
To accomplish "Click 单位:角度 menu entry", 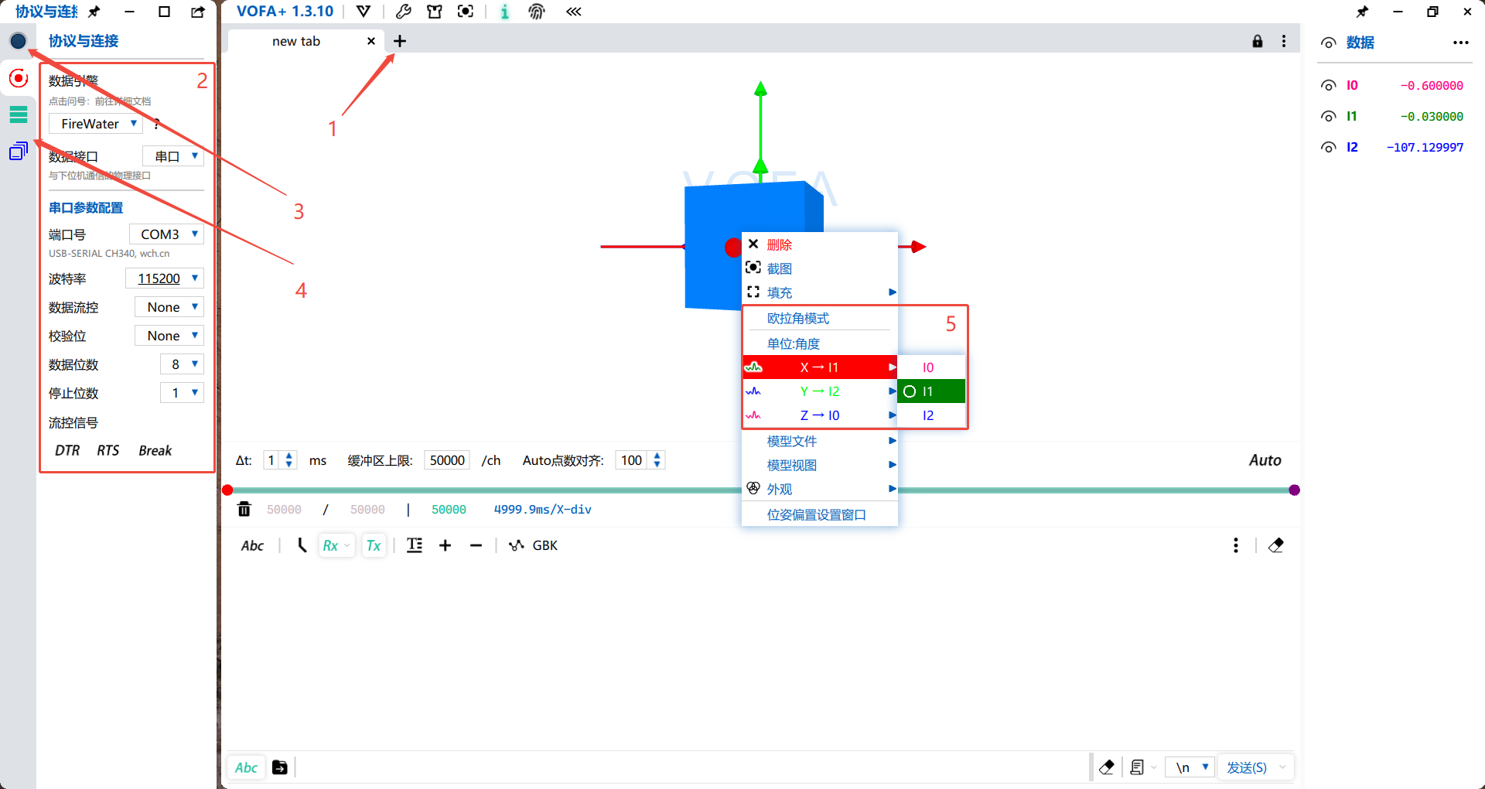I will pos(820,343).
